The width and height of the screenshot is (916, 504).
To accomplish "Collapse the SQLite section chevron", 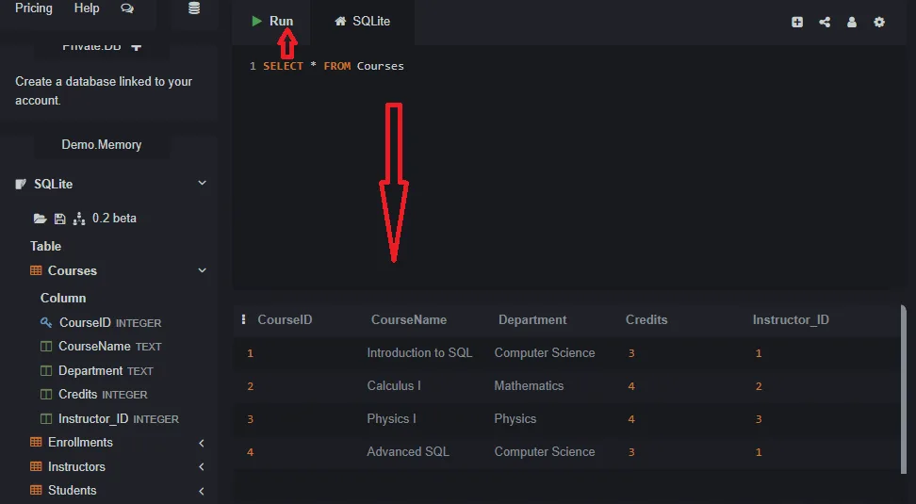I will [x=202, y=183].
